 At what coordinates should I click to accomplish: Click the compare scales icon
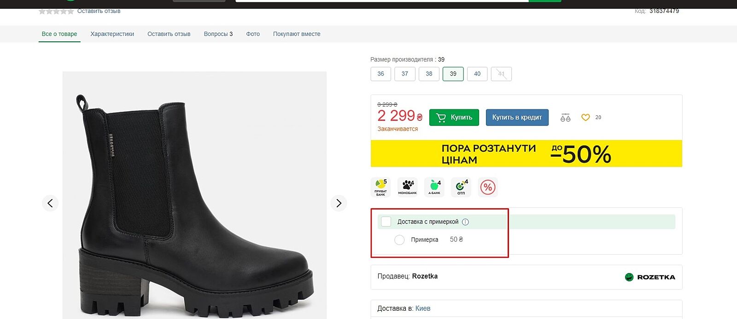point(565,118)
